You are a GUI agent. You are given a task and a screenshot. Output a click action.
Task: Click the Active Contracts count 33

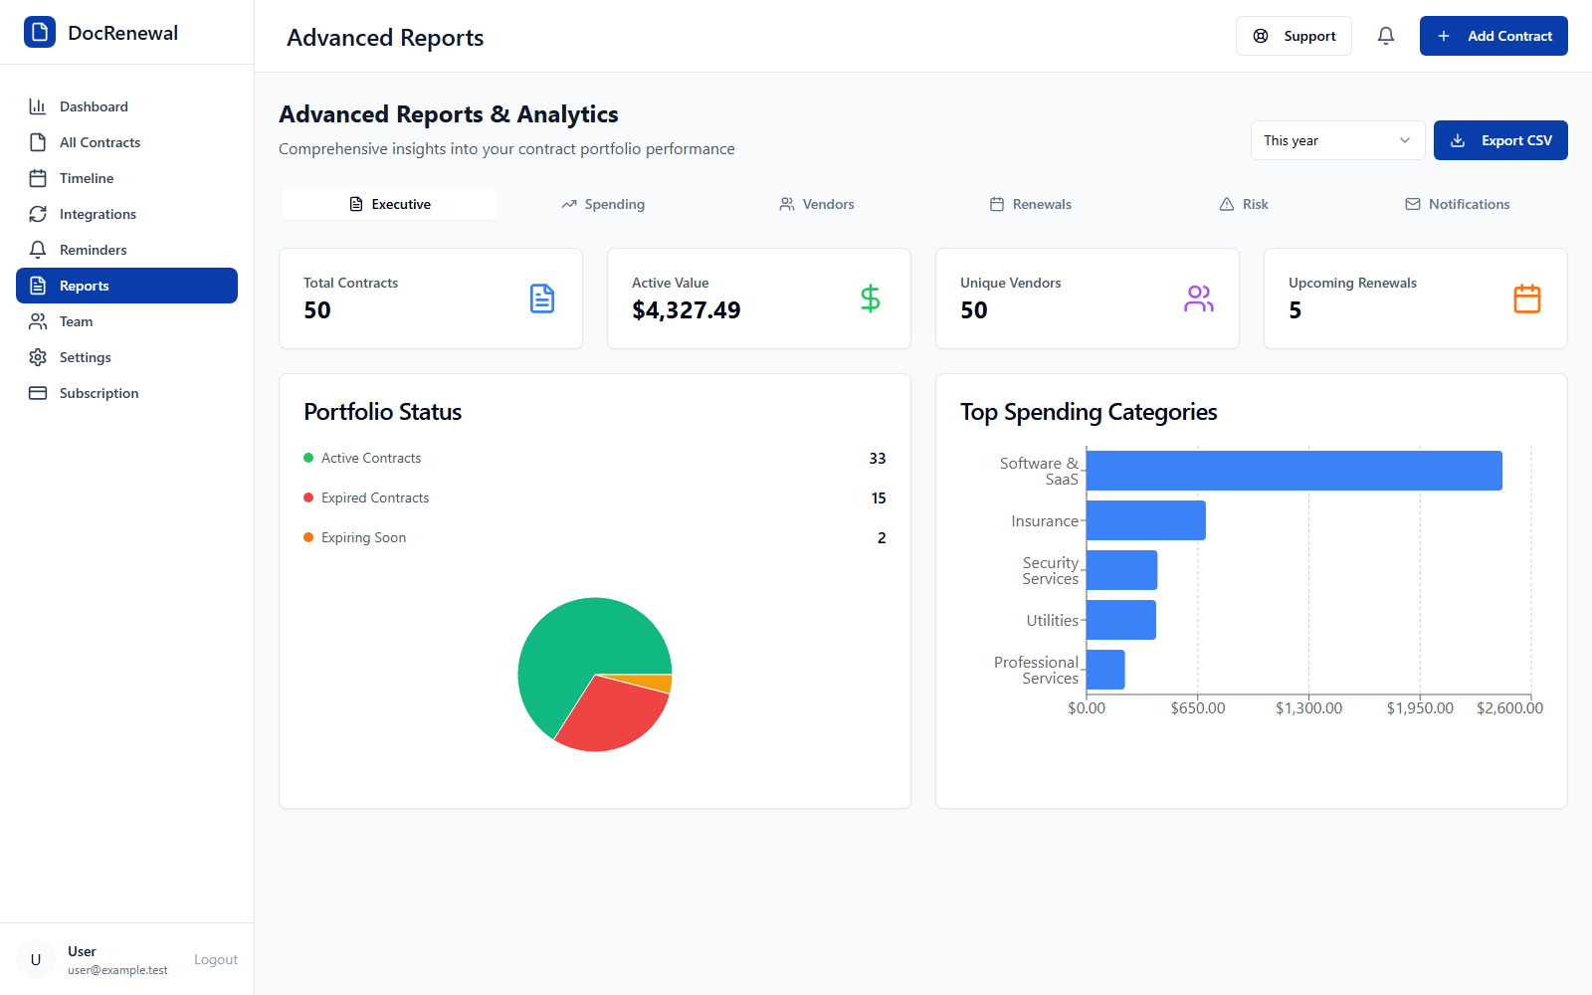coord(878,458)
